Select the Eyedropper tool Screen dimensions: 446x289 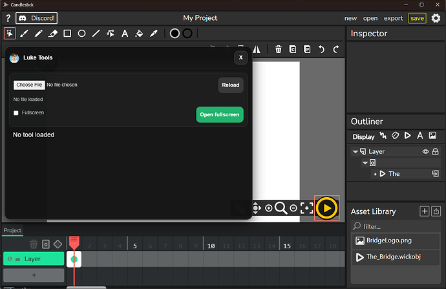click(153, 33)
